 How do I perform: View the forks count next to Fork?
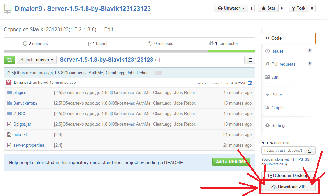(x=312, y=8)
